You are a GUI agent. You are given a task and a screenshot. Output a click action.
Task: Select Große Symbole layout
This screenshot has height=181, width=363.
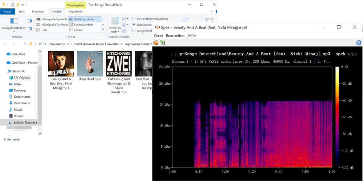[85, 19]
